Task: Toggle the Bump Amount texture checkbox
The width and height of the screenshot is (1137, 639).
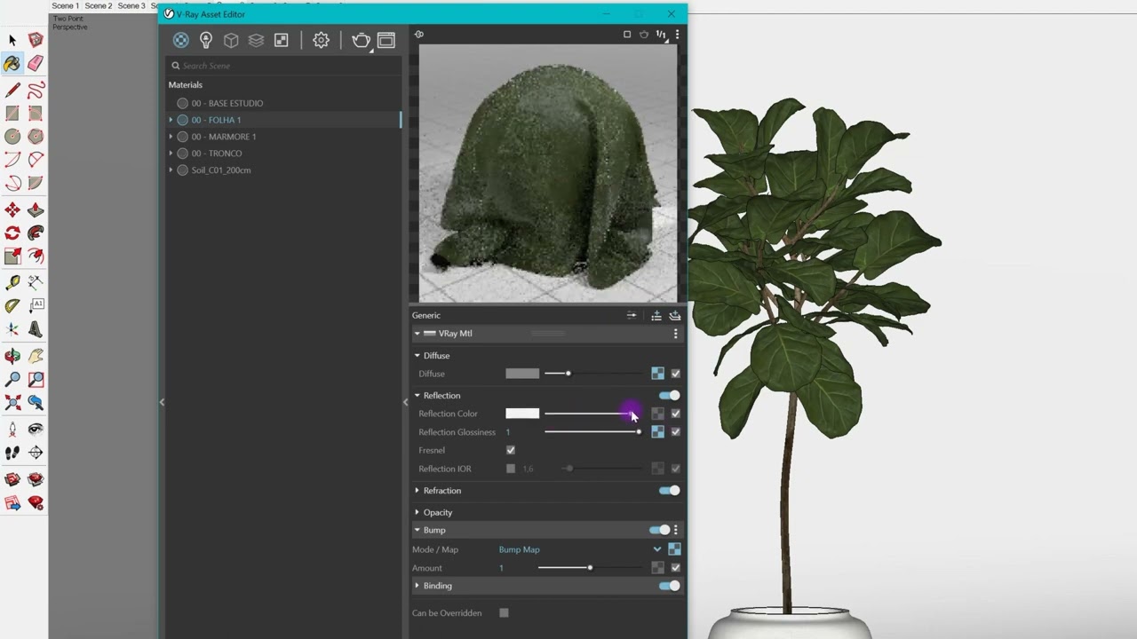Action: (675, 568)
